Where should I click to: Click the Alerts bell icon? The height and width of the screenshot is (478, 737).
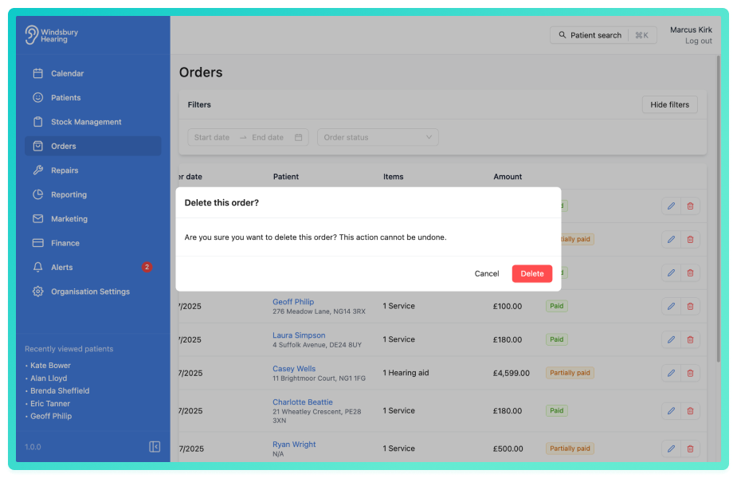[x=38, y=267]
